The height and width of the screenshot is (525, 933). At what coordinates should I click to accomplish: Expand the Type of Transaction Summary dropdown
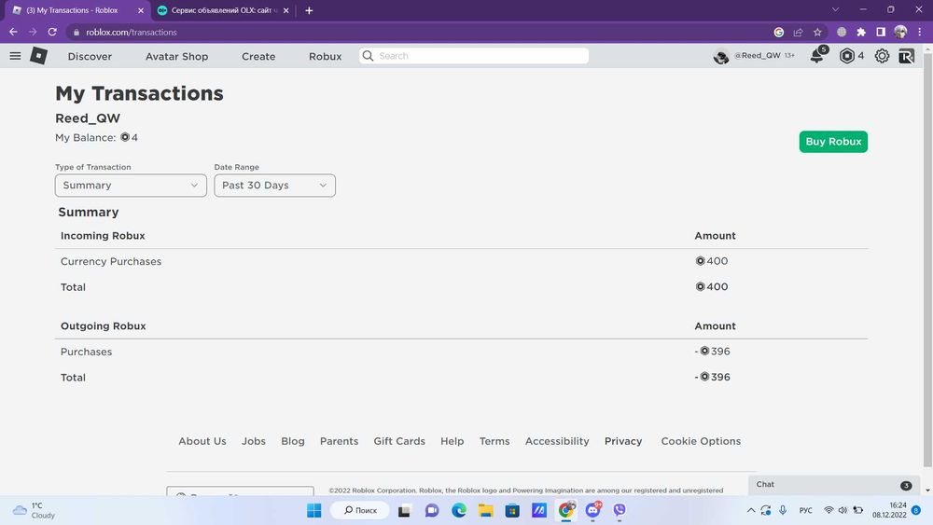(x=131, y=186)
